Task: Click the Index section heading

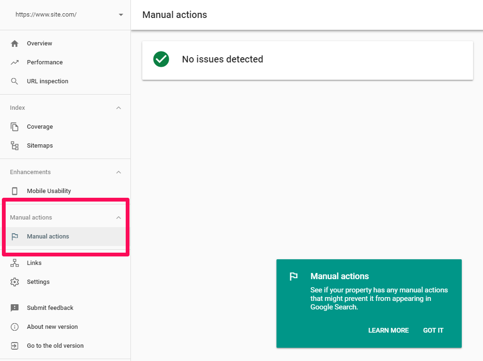Action: (17, 108)
